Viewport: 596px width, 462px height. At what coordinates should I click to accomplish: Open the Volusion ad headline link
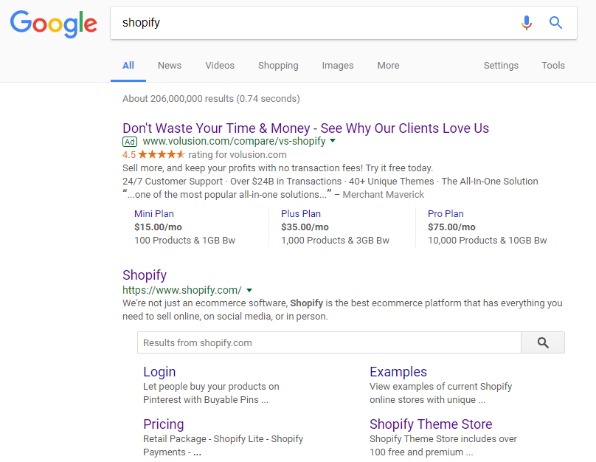click(305, 128)
